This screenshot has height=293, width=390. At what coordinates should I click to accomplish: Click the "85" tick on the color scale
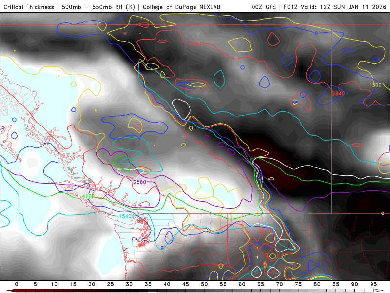[x=336, y=284]
